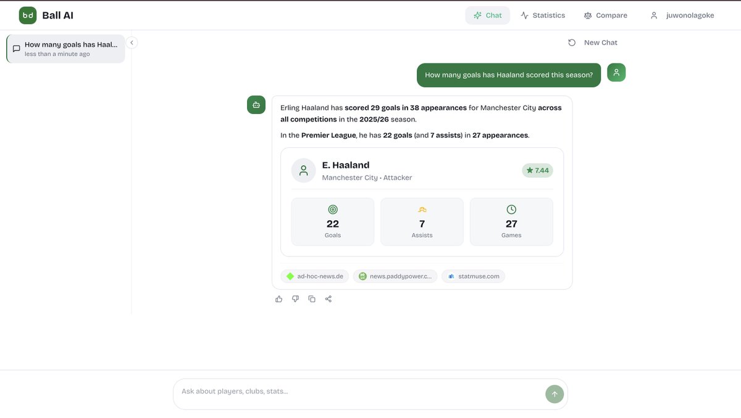Share the Haaland response

tap(329, 299)
